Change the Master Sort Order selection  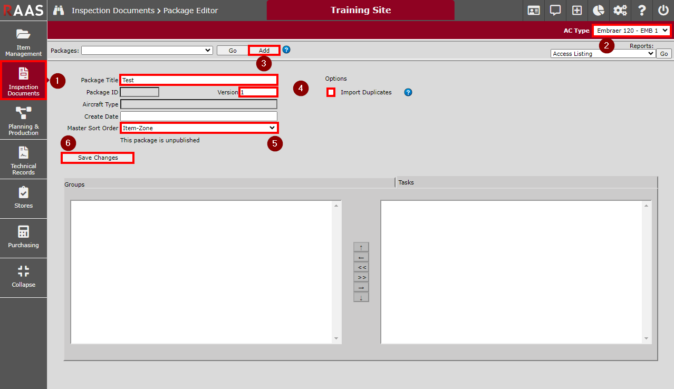point(199,128)
